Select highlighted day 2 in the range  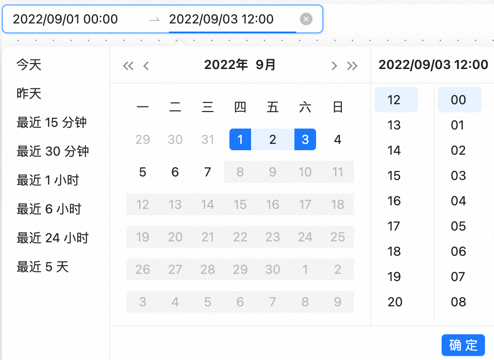[x=273, y=139]
